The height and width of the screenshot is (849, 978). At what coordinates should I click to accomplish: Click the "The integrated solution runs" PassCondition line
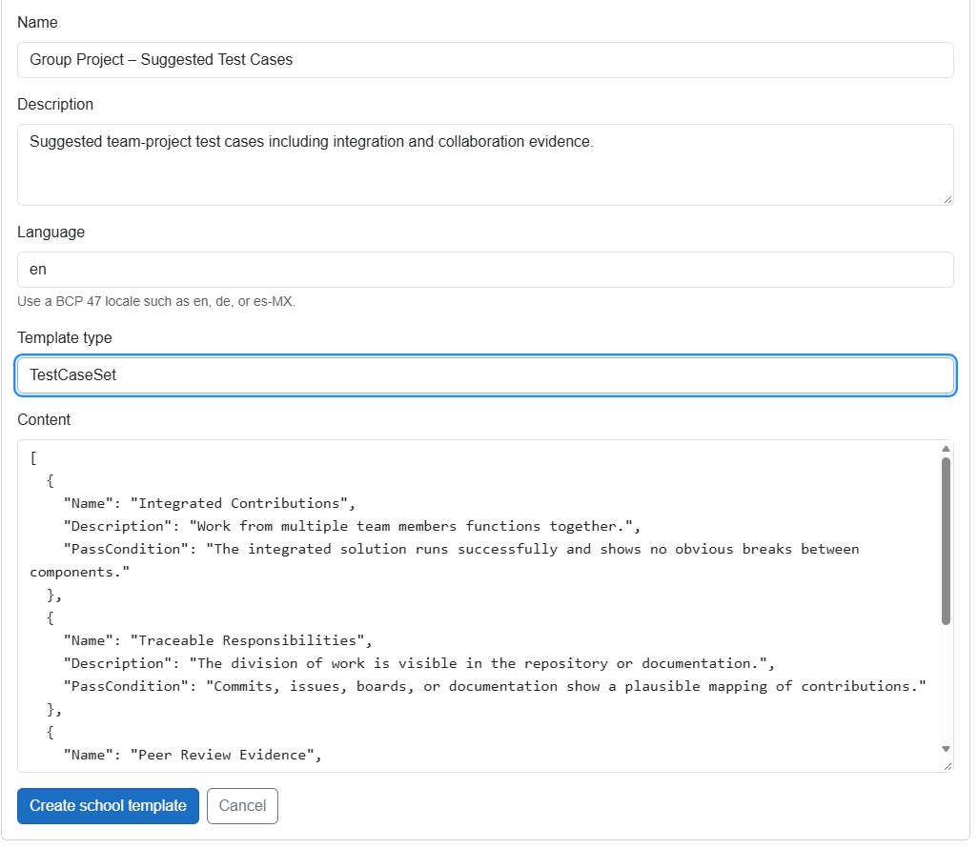[x=461, y=549]
